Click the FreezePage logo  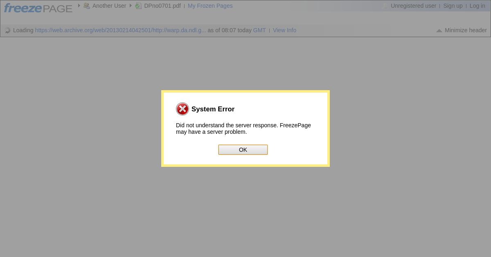[38, 8]
